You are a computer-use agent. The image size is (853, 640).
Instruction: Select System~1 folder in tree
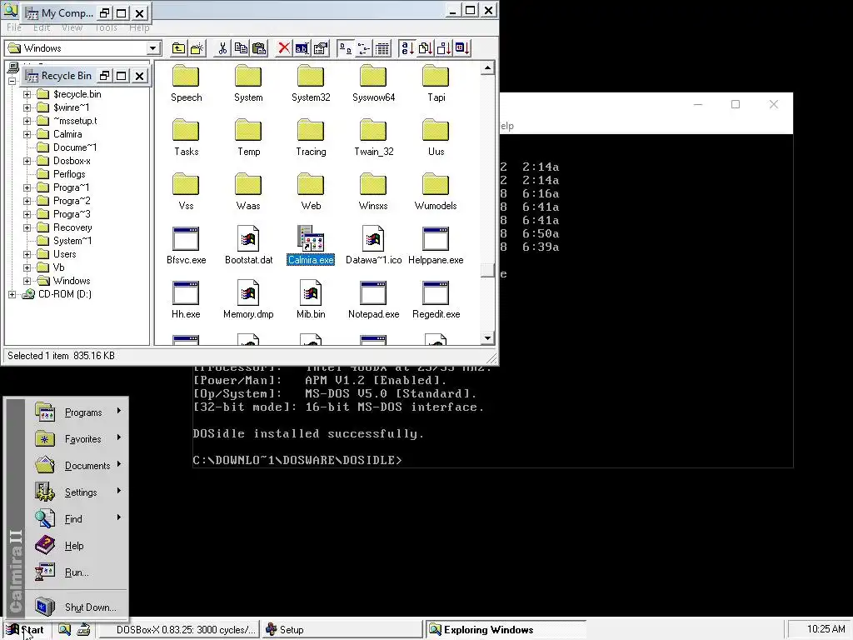(64, 241)
